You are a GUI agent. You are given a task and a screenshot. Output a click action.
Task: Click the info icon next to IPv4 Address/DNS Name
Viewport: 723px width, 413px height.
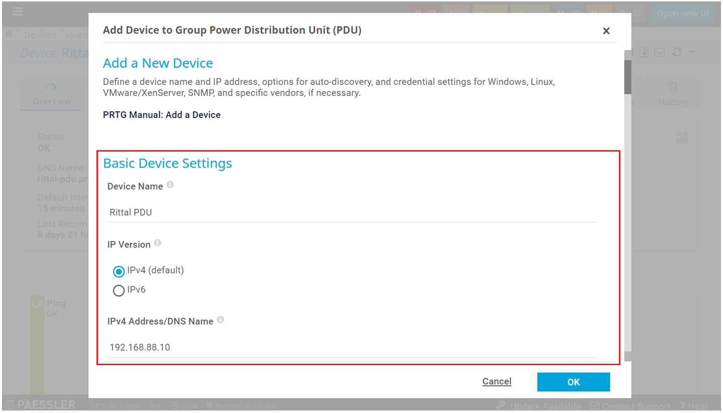pyautogui.click(x=221, y=320)
